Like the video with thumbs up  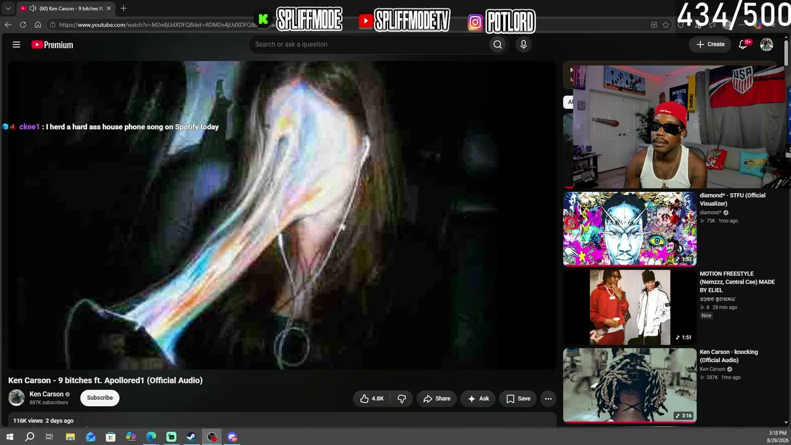pos(372,399)
